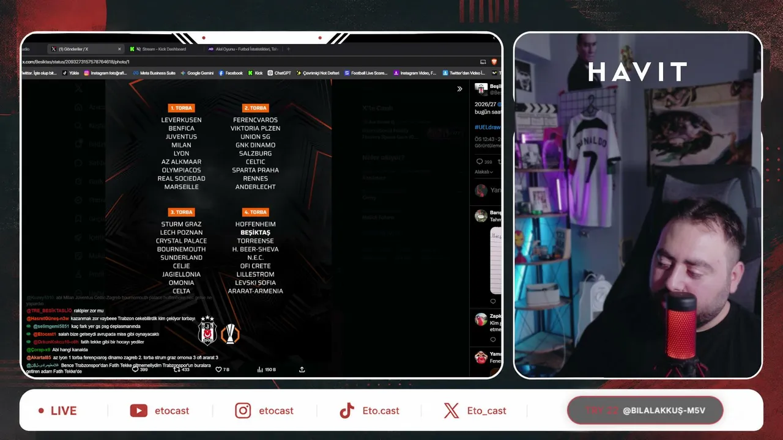Click chat username @selimgemi5851
Screen dimensions: 783x440
click(51, 326)
